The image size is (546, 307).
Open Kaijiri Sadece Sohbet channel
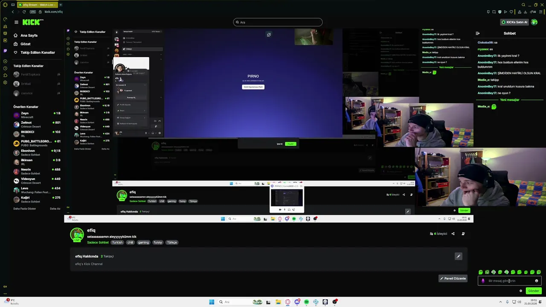pyautogui.click(x=36, y=200)
